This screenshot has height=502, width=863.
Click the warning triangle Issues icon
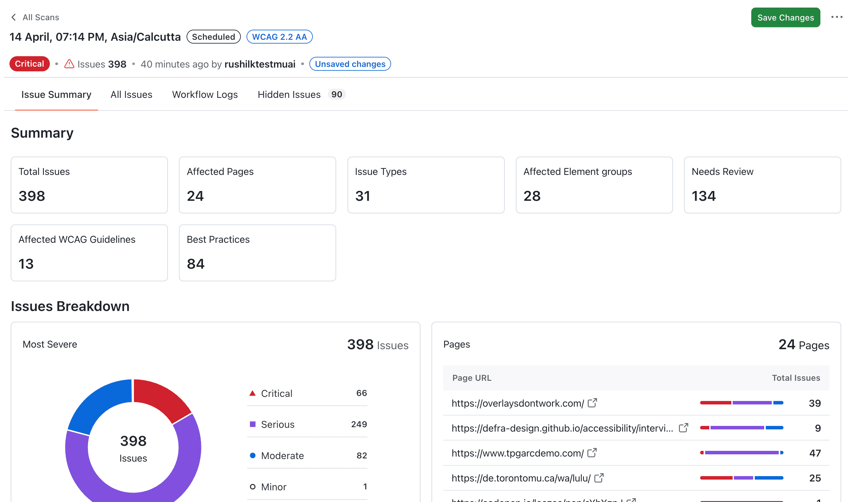point(69,64)
